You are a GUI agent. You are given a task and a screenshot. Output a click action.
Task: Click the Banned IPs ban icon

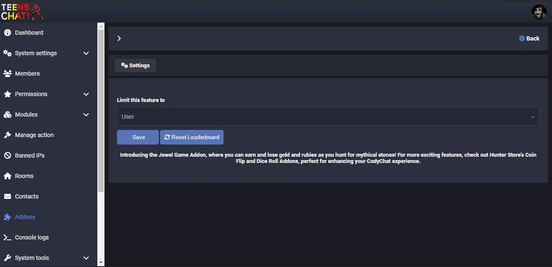tap(8, 155)
